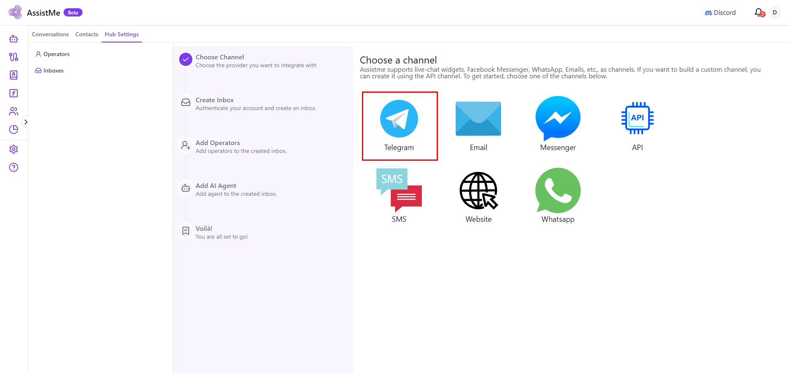Open the users sidebar icon

point(14,111)
